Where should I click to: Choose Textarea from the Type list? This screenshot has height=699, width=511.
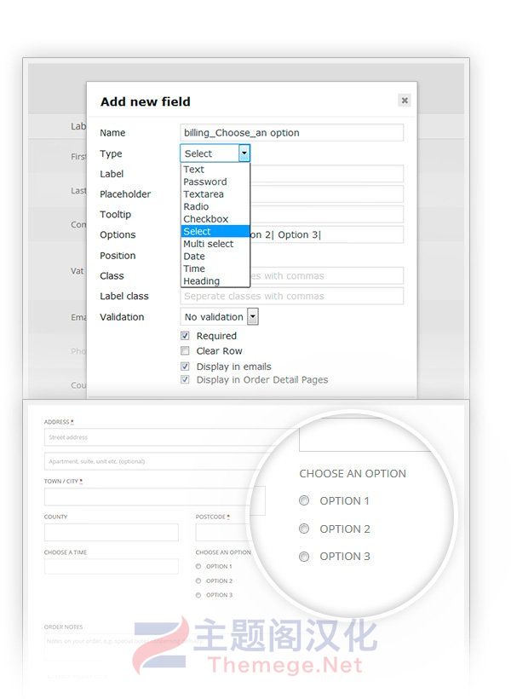tap(215, 194)
